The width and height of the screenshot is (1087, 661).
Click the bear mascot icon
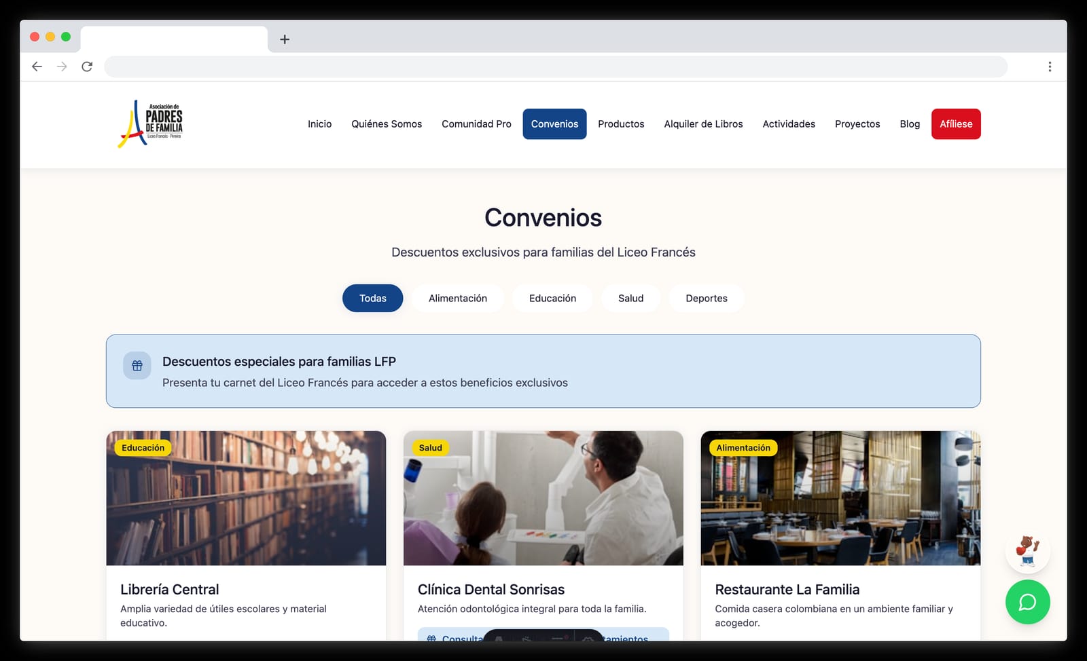1027,551
